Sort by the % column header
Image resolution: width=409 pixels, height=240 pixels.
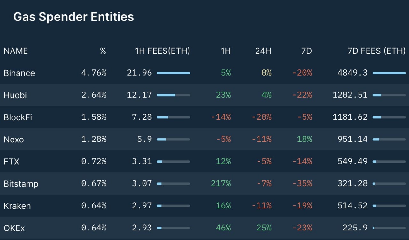coord(103,51)
